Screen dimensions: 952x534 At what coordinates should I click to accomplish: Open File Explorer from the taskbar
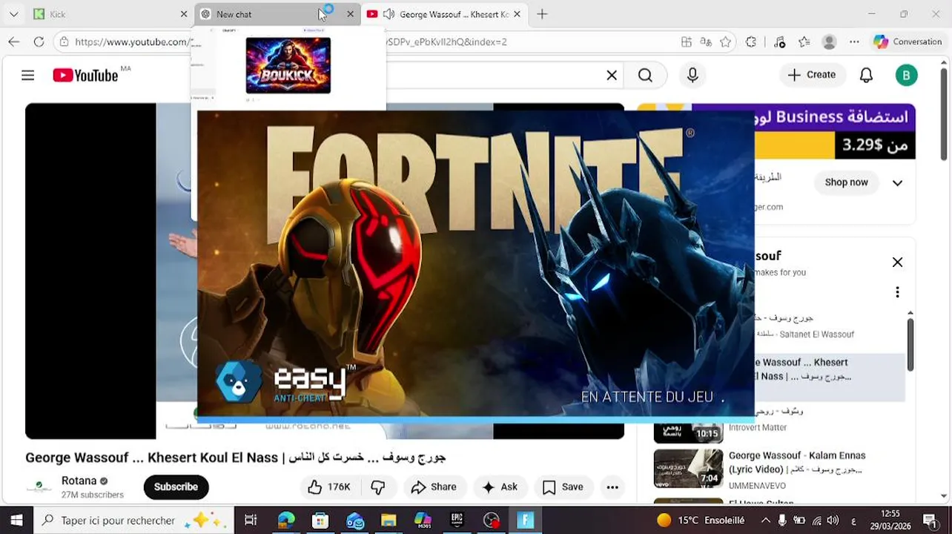pos(389,521)
